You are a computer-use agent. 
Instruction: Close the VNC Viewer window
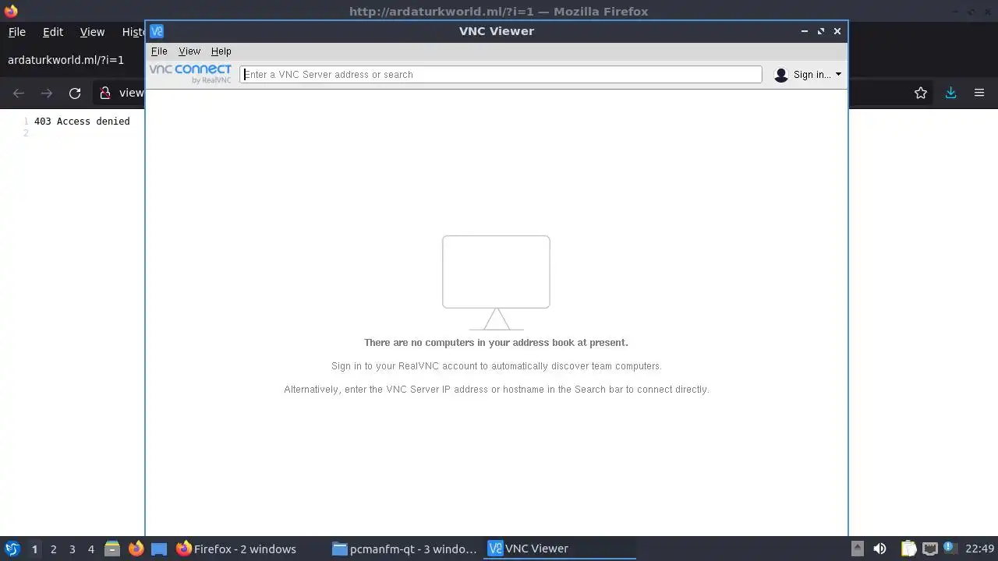click(837, 31)
